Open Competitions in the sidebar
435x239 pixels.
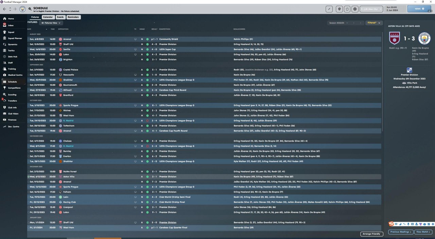13,88
